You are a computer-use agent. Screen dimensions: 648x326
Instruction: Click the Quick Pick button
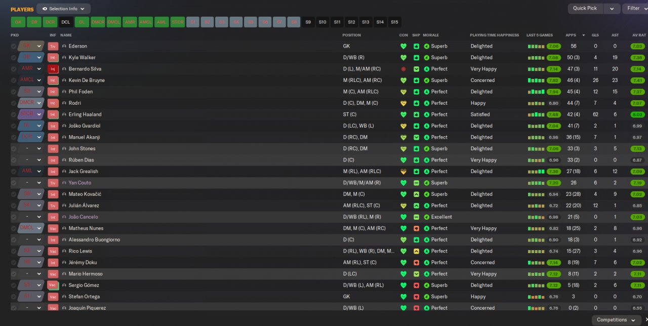585,9
